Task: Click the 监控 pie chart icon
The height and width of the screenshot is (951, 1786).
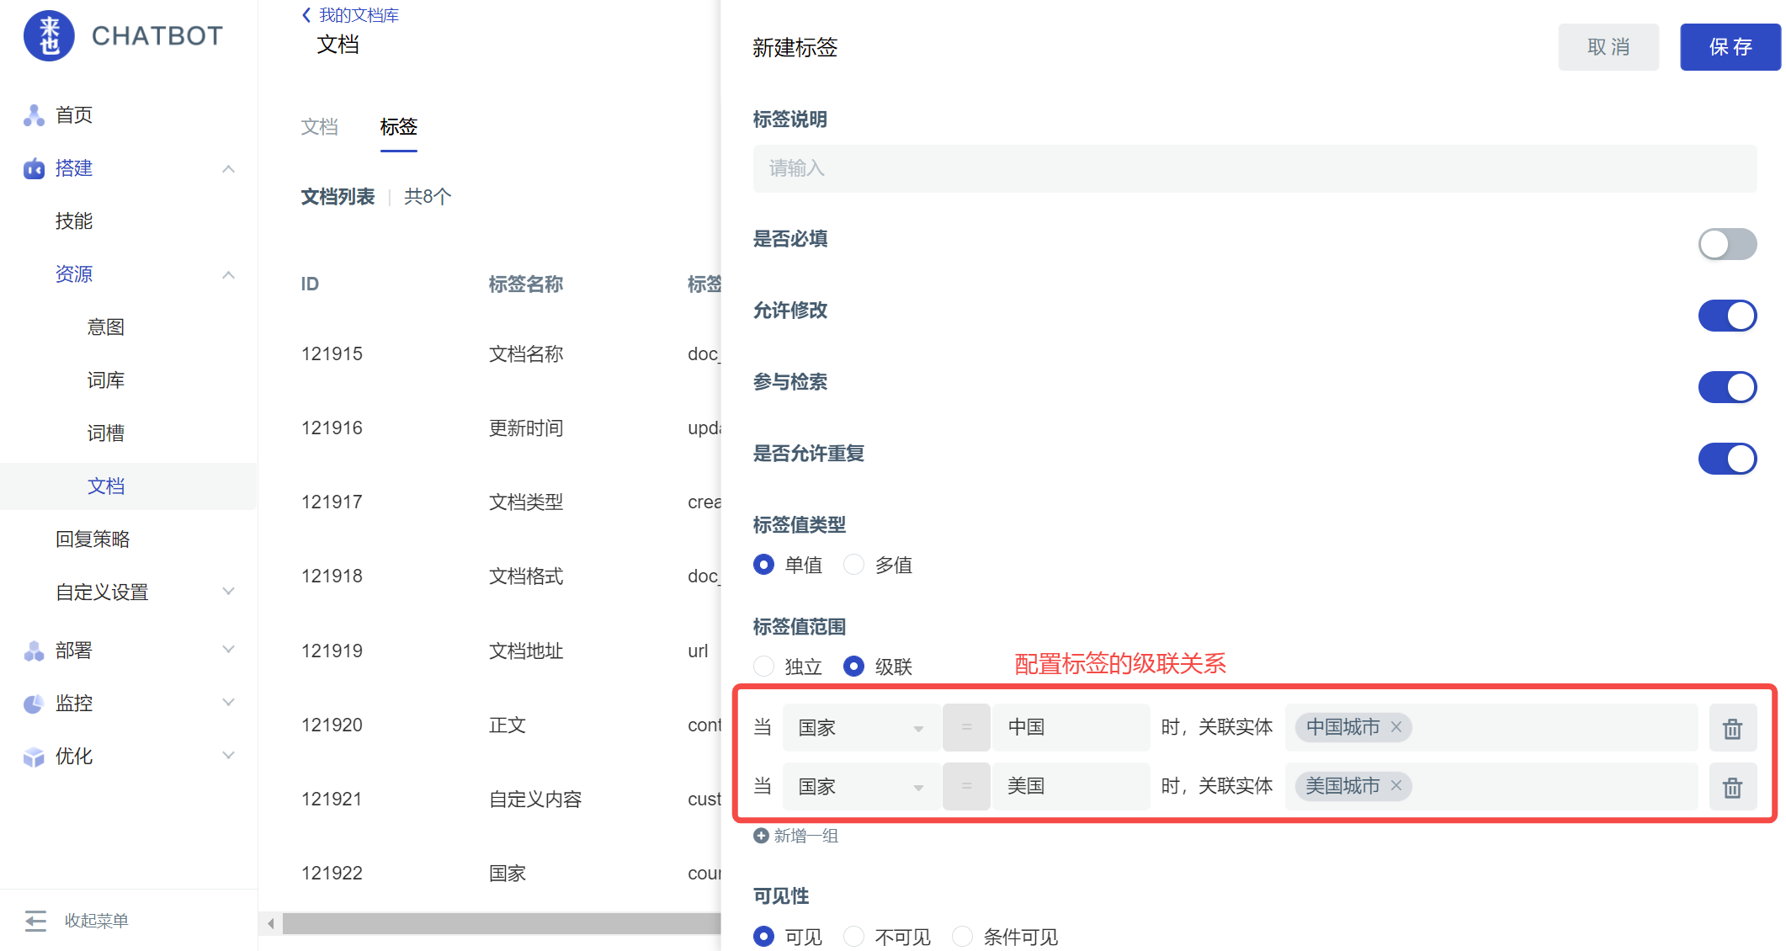Action: 34,704
